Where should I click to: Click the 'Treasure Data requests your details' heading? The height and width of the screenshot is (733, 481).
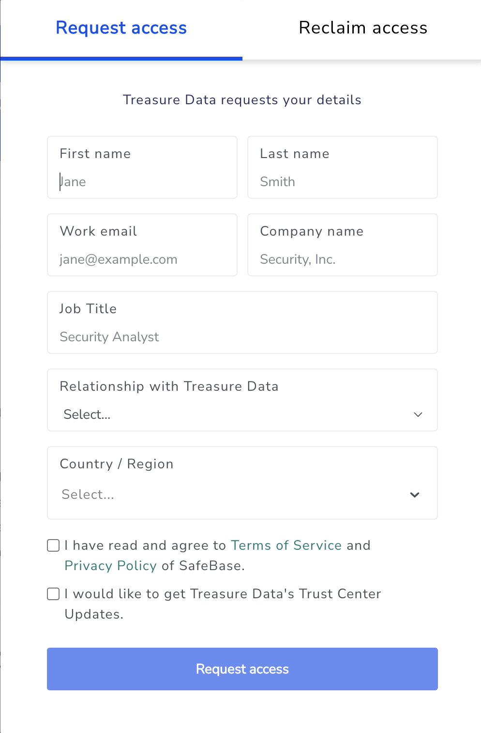point(242,100)
